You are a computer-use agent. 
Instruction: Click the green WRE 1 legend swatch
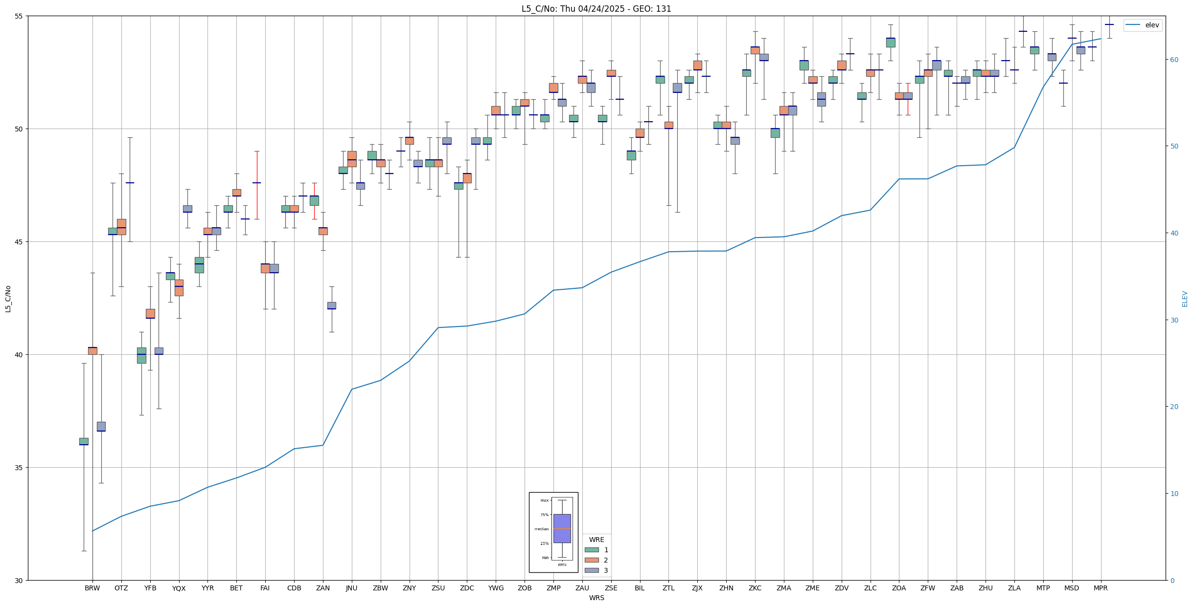[591, 550]
